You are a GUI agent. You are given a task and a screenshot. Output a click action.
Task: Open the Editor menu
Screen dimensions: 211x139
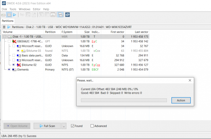pyautogui.click(x=36, y=9)
